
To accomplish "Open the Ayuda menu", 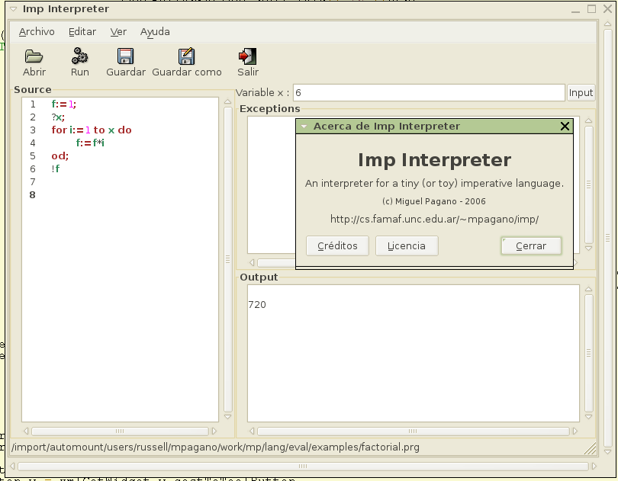I will tap(155, 32).
